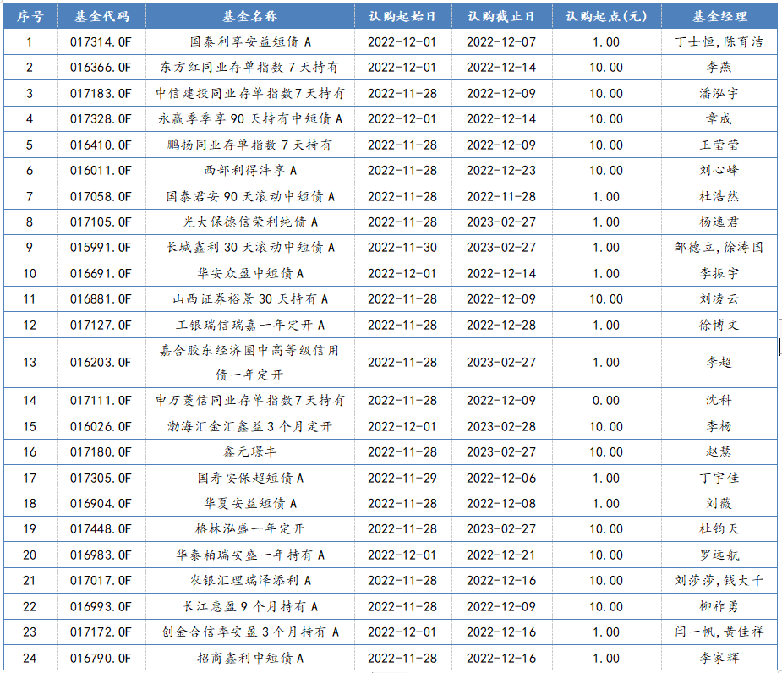Select fund code 017172.OF
The width and height of the screenshot is (782, 673).
101,632
